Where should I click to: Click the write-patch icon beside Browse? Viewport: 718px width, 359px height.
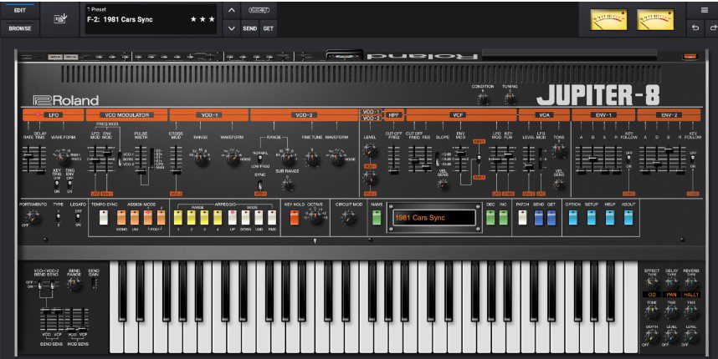point(61,18)
